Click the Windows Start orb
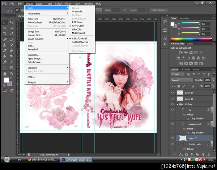The height and width of the screenshot is (170, 217). (x=7, y=159)
